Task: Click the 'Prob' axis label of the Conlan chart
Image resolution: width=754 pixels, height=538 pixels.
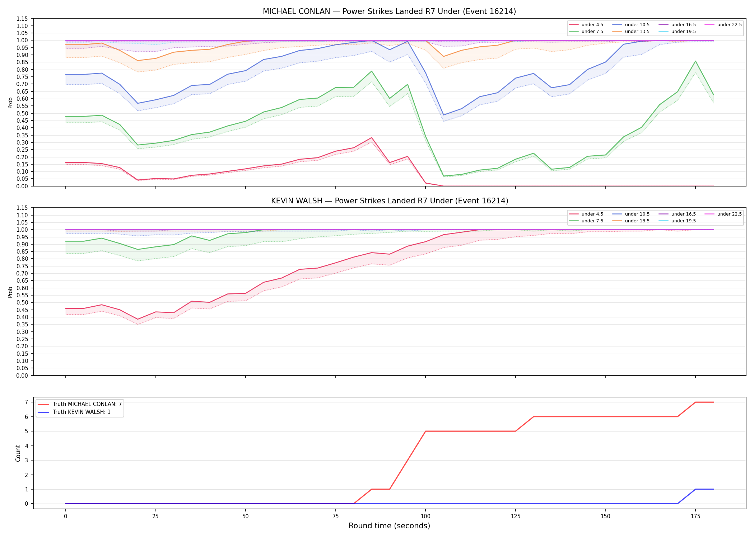Action: [x=10, y=103]
